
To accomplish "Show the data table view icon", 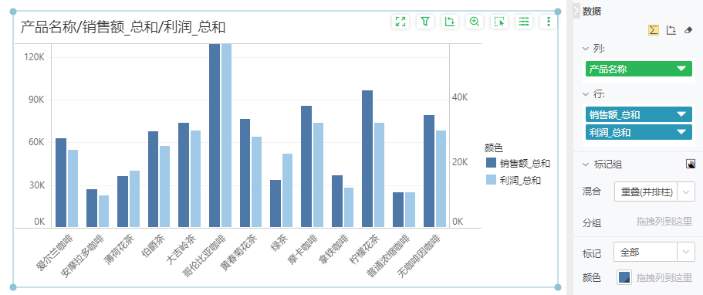I will (x=524, y=21).
